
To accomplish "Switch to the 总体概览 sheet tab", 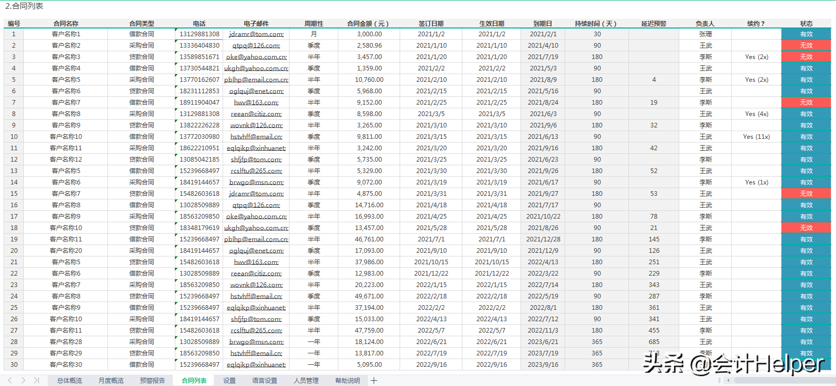I will tap(70, 381).
